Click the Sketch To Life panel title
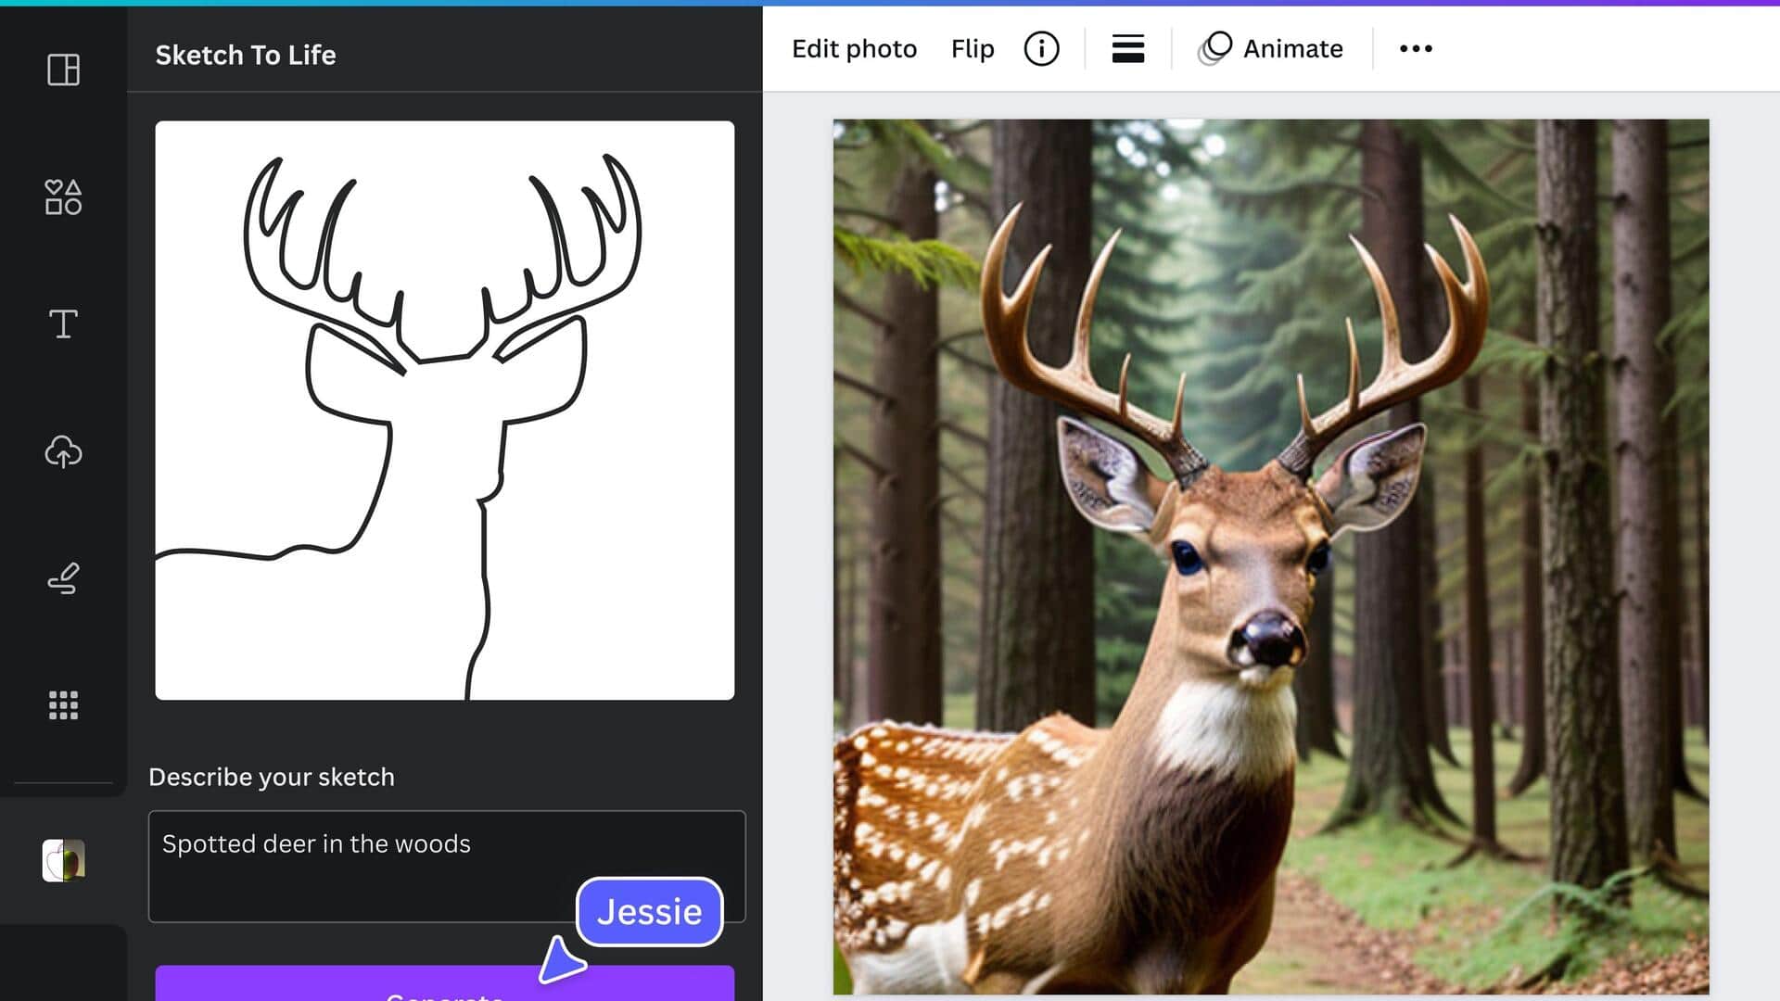This screenshot has height=1001, width=1780. (246, 55)
